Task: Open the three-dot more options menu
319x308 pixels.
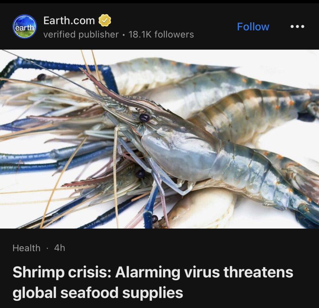Action: 297,26
